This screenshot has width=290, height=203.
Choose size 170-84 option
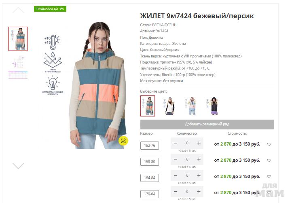[x=149, y=194]
